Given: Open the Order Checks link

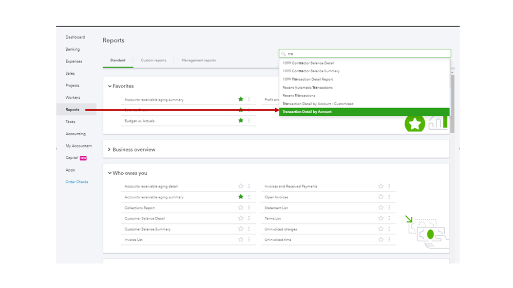Looking at the screenshot, I should tap(77, 182).
